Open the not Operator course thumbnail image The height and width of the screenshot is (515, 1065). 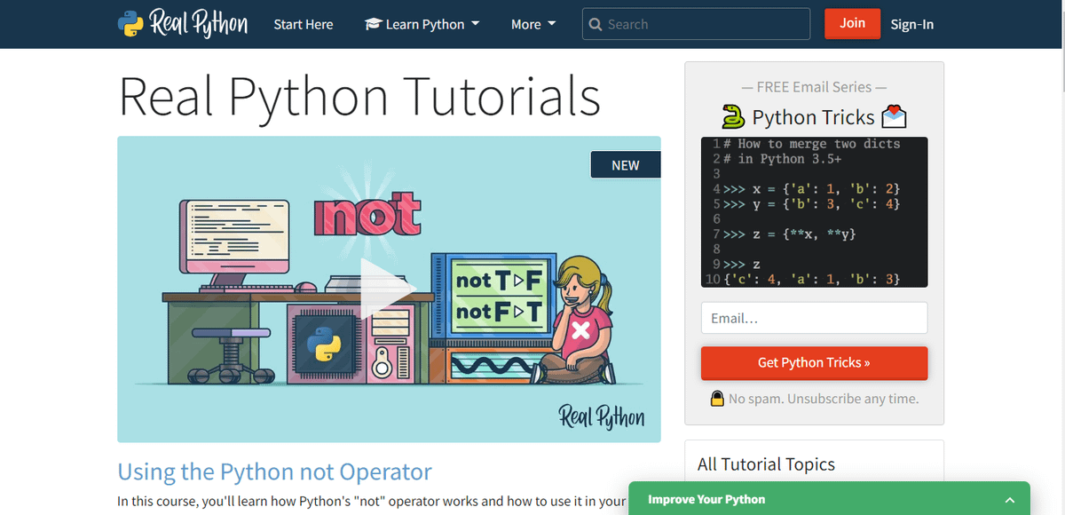click(x=389, y=289)
